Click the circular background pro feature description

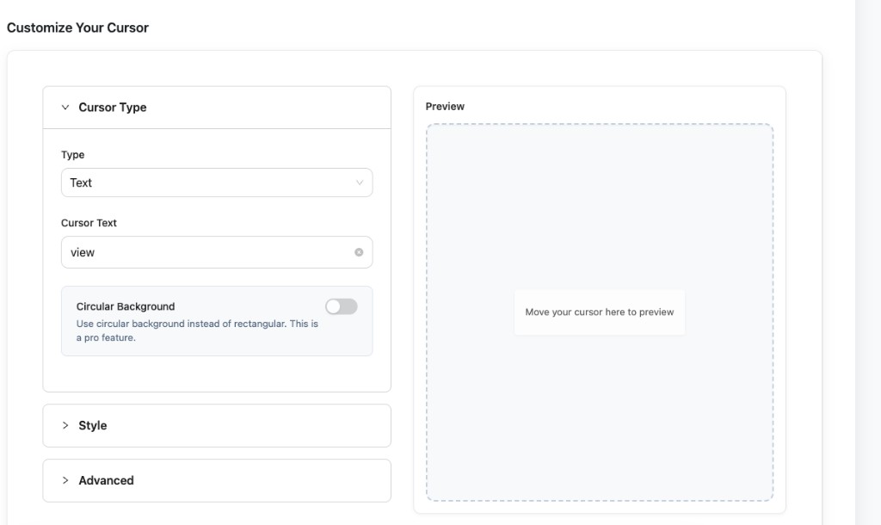(x=197, y=330)
